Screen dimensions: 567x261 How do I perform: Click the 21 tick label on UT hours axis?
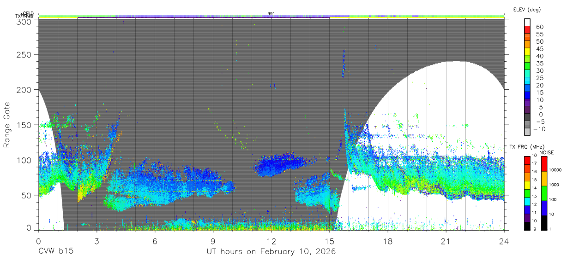tap(446, 241)
